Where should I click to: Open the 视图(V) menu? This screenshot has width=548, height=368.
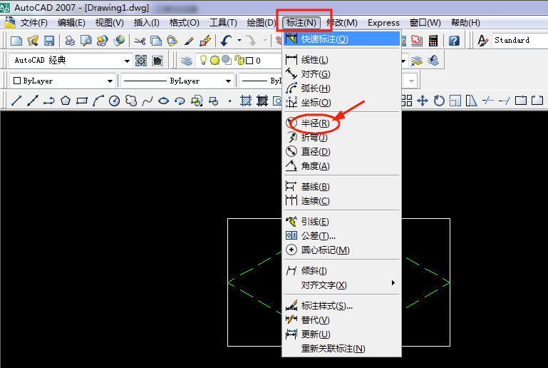[x=110, y=23]
